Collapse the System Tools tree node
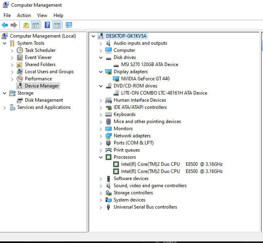The width and height of the screenshot is (263, 243). (5, 44)
